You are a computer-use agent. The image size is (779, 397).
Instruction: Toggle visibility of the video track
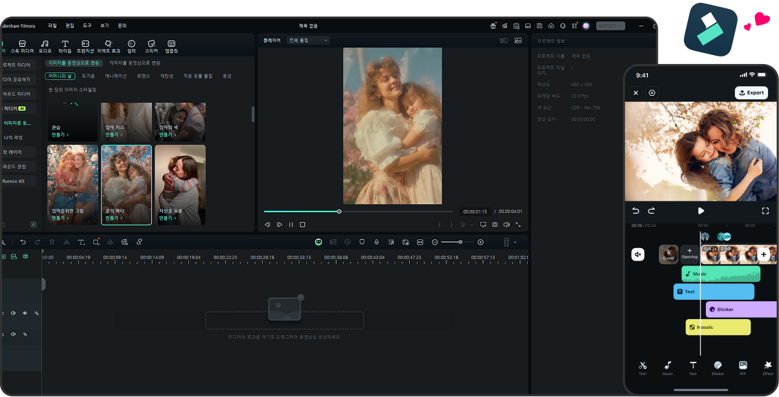coord(25,313)
